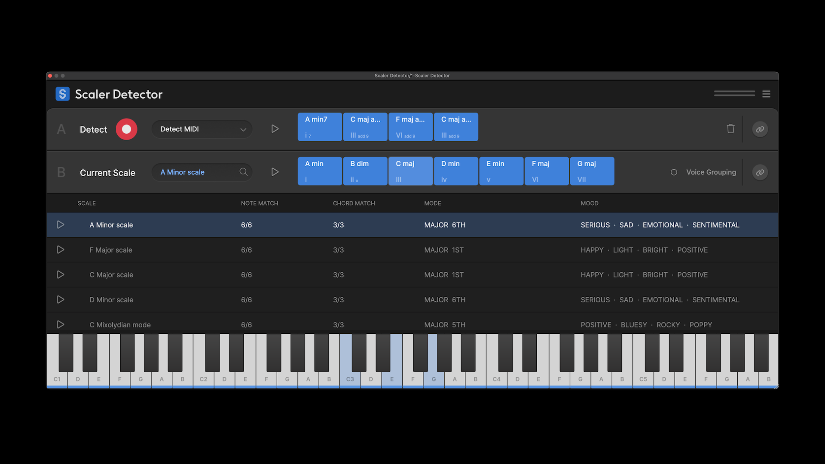Viewport: 825px width, 464px height.
Task: Click the F maj scale chord pad
Action: point(547,171)
